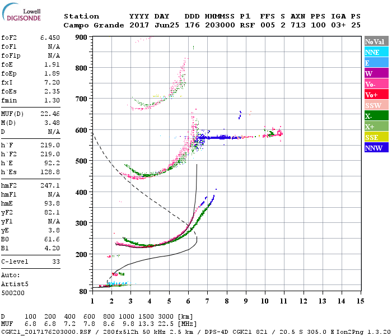Click the 10 MHz frequency axis label

pyautogui.click(x=264, y=301)
